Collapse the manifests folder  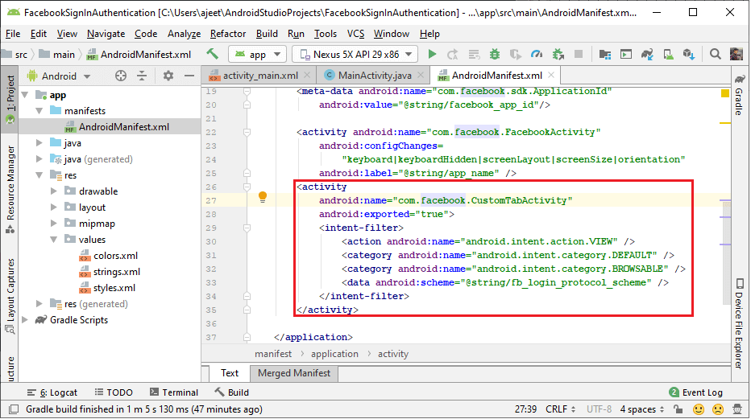[39, 111]
